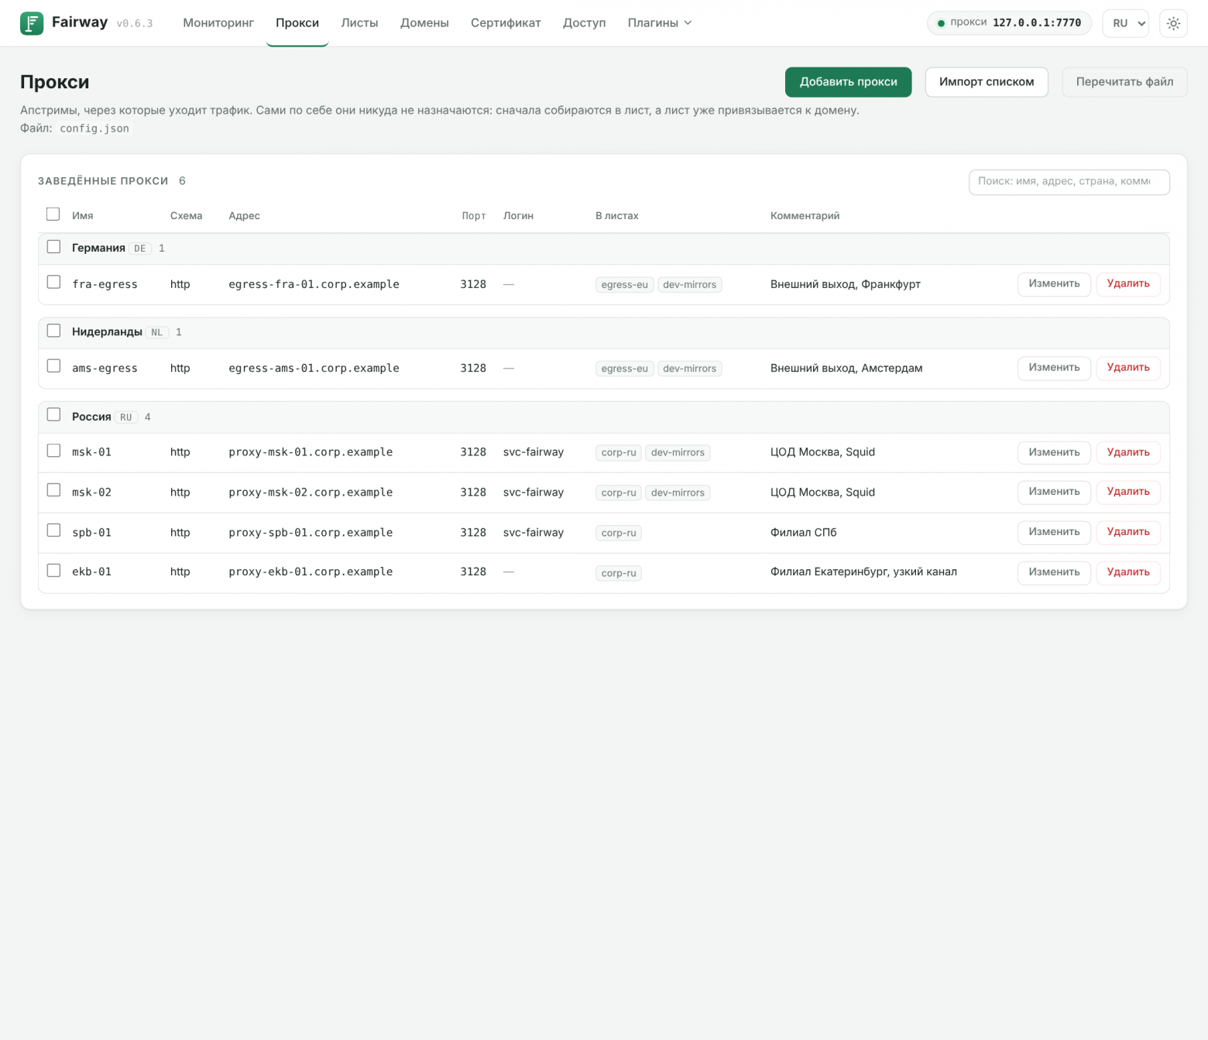Viewport: 1208px width, 1040px height.
Task: Click the proxy status 127.0.0.1:7770 indicator
Action: click(x=1009, y=23)
